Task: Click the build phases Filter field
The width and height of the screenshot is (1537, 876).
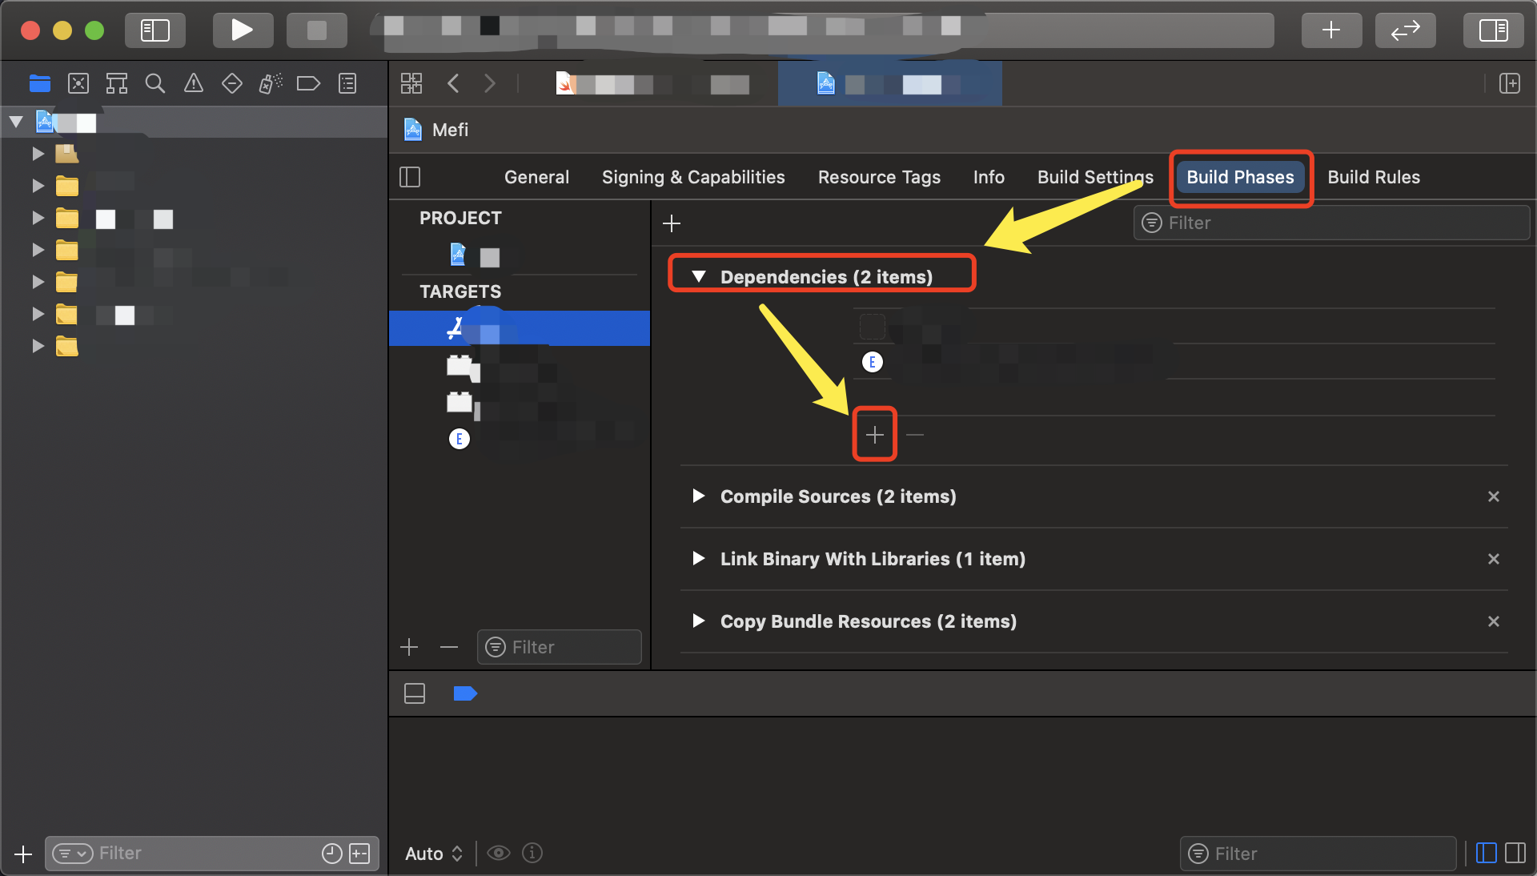Action: [1331, 223]
